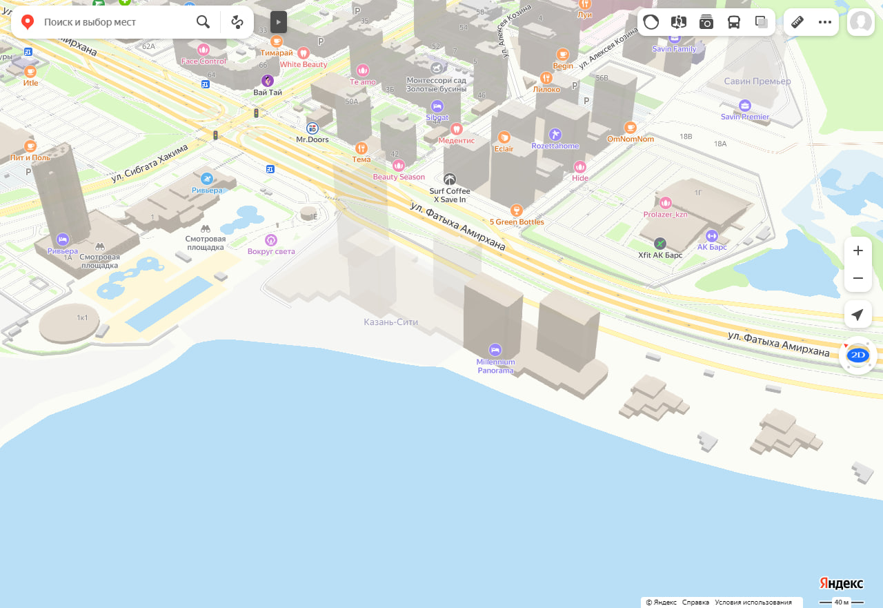This screenshot has height=608, width=883.
Task: Show photos layer with camera icon
Action: [706, 22]
